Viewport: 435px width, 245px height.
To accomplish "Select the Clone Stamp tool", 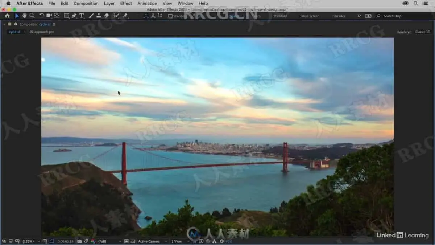I will (x=99, y=16).
